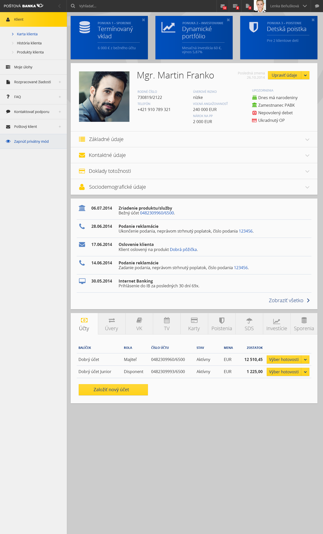Select Klient in the sidebar

coord(33,19)
